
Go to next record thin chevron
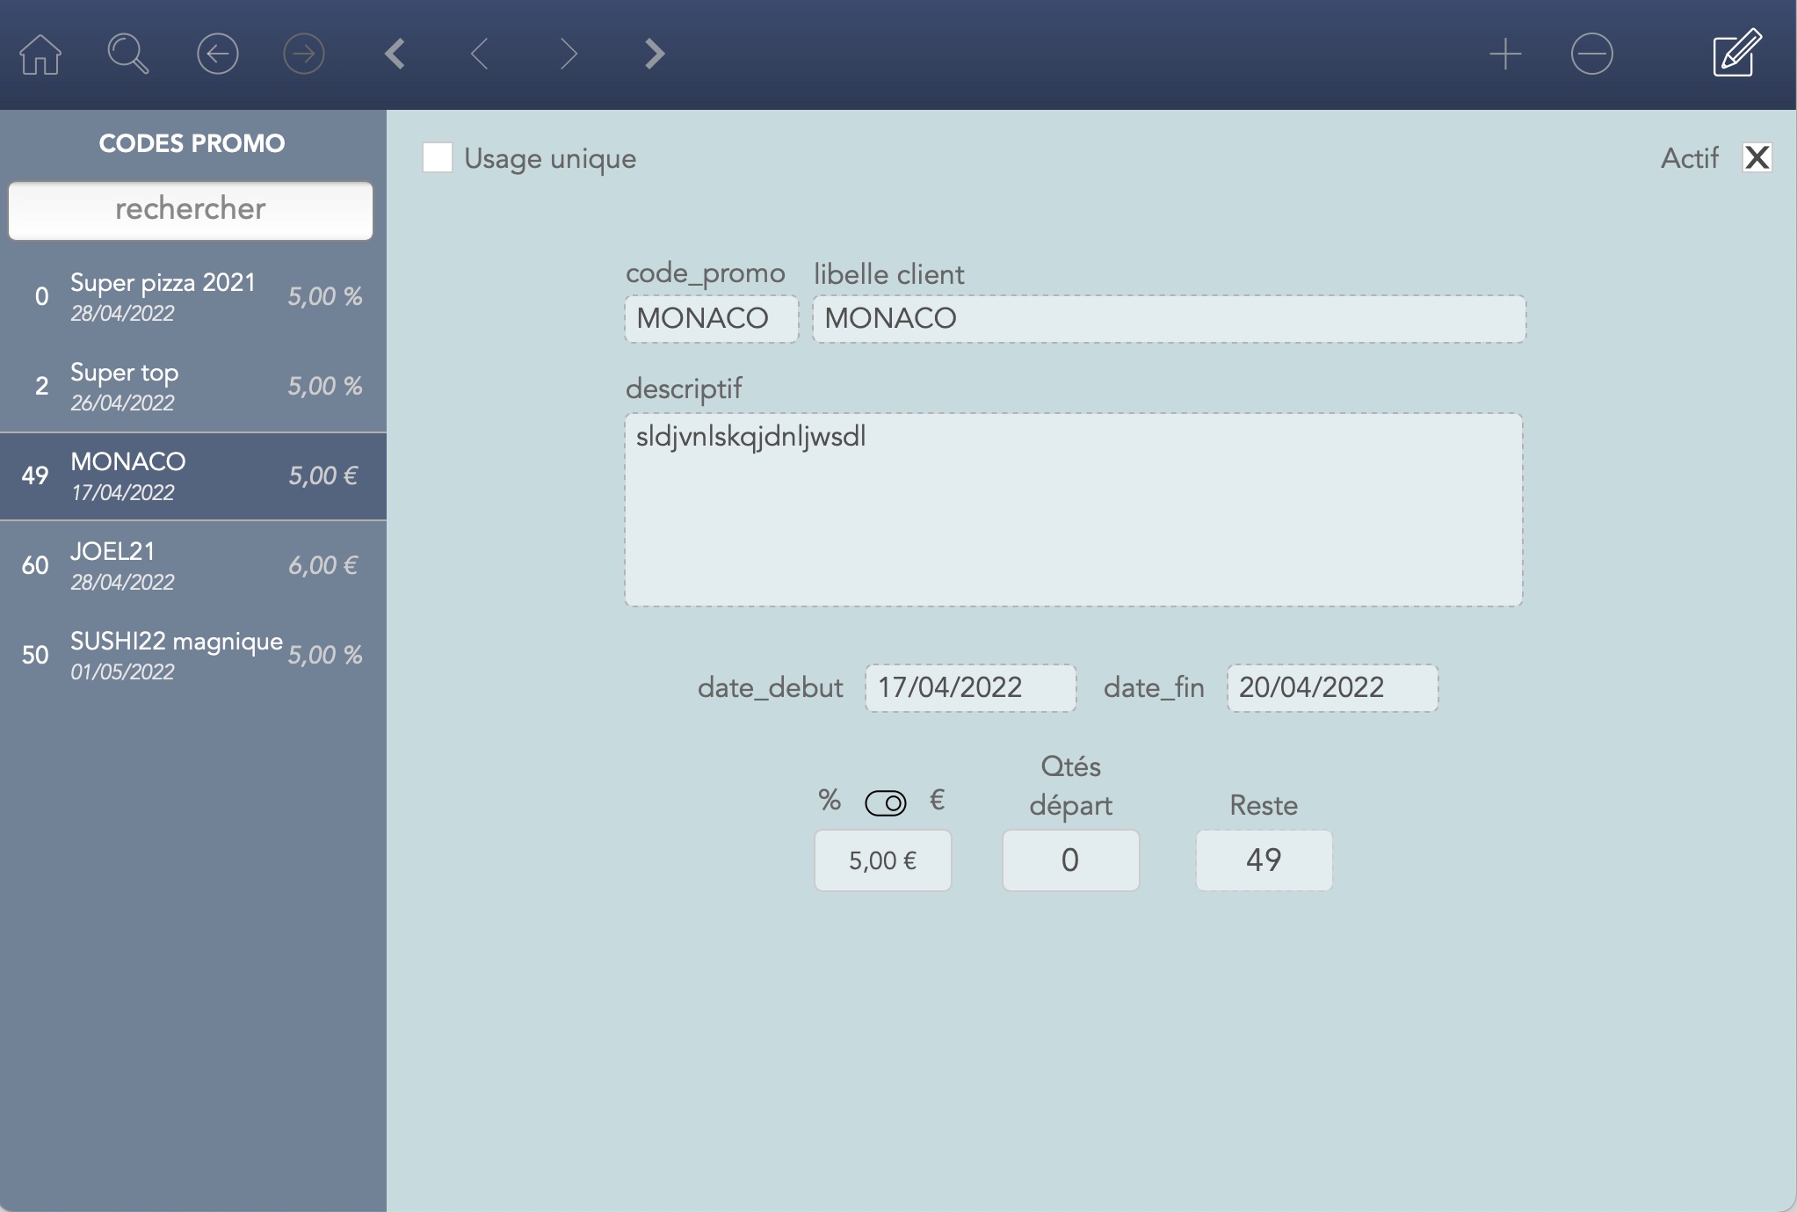coord(569,54)
